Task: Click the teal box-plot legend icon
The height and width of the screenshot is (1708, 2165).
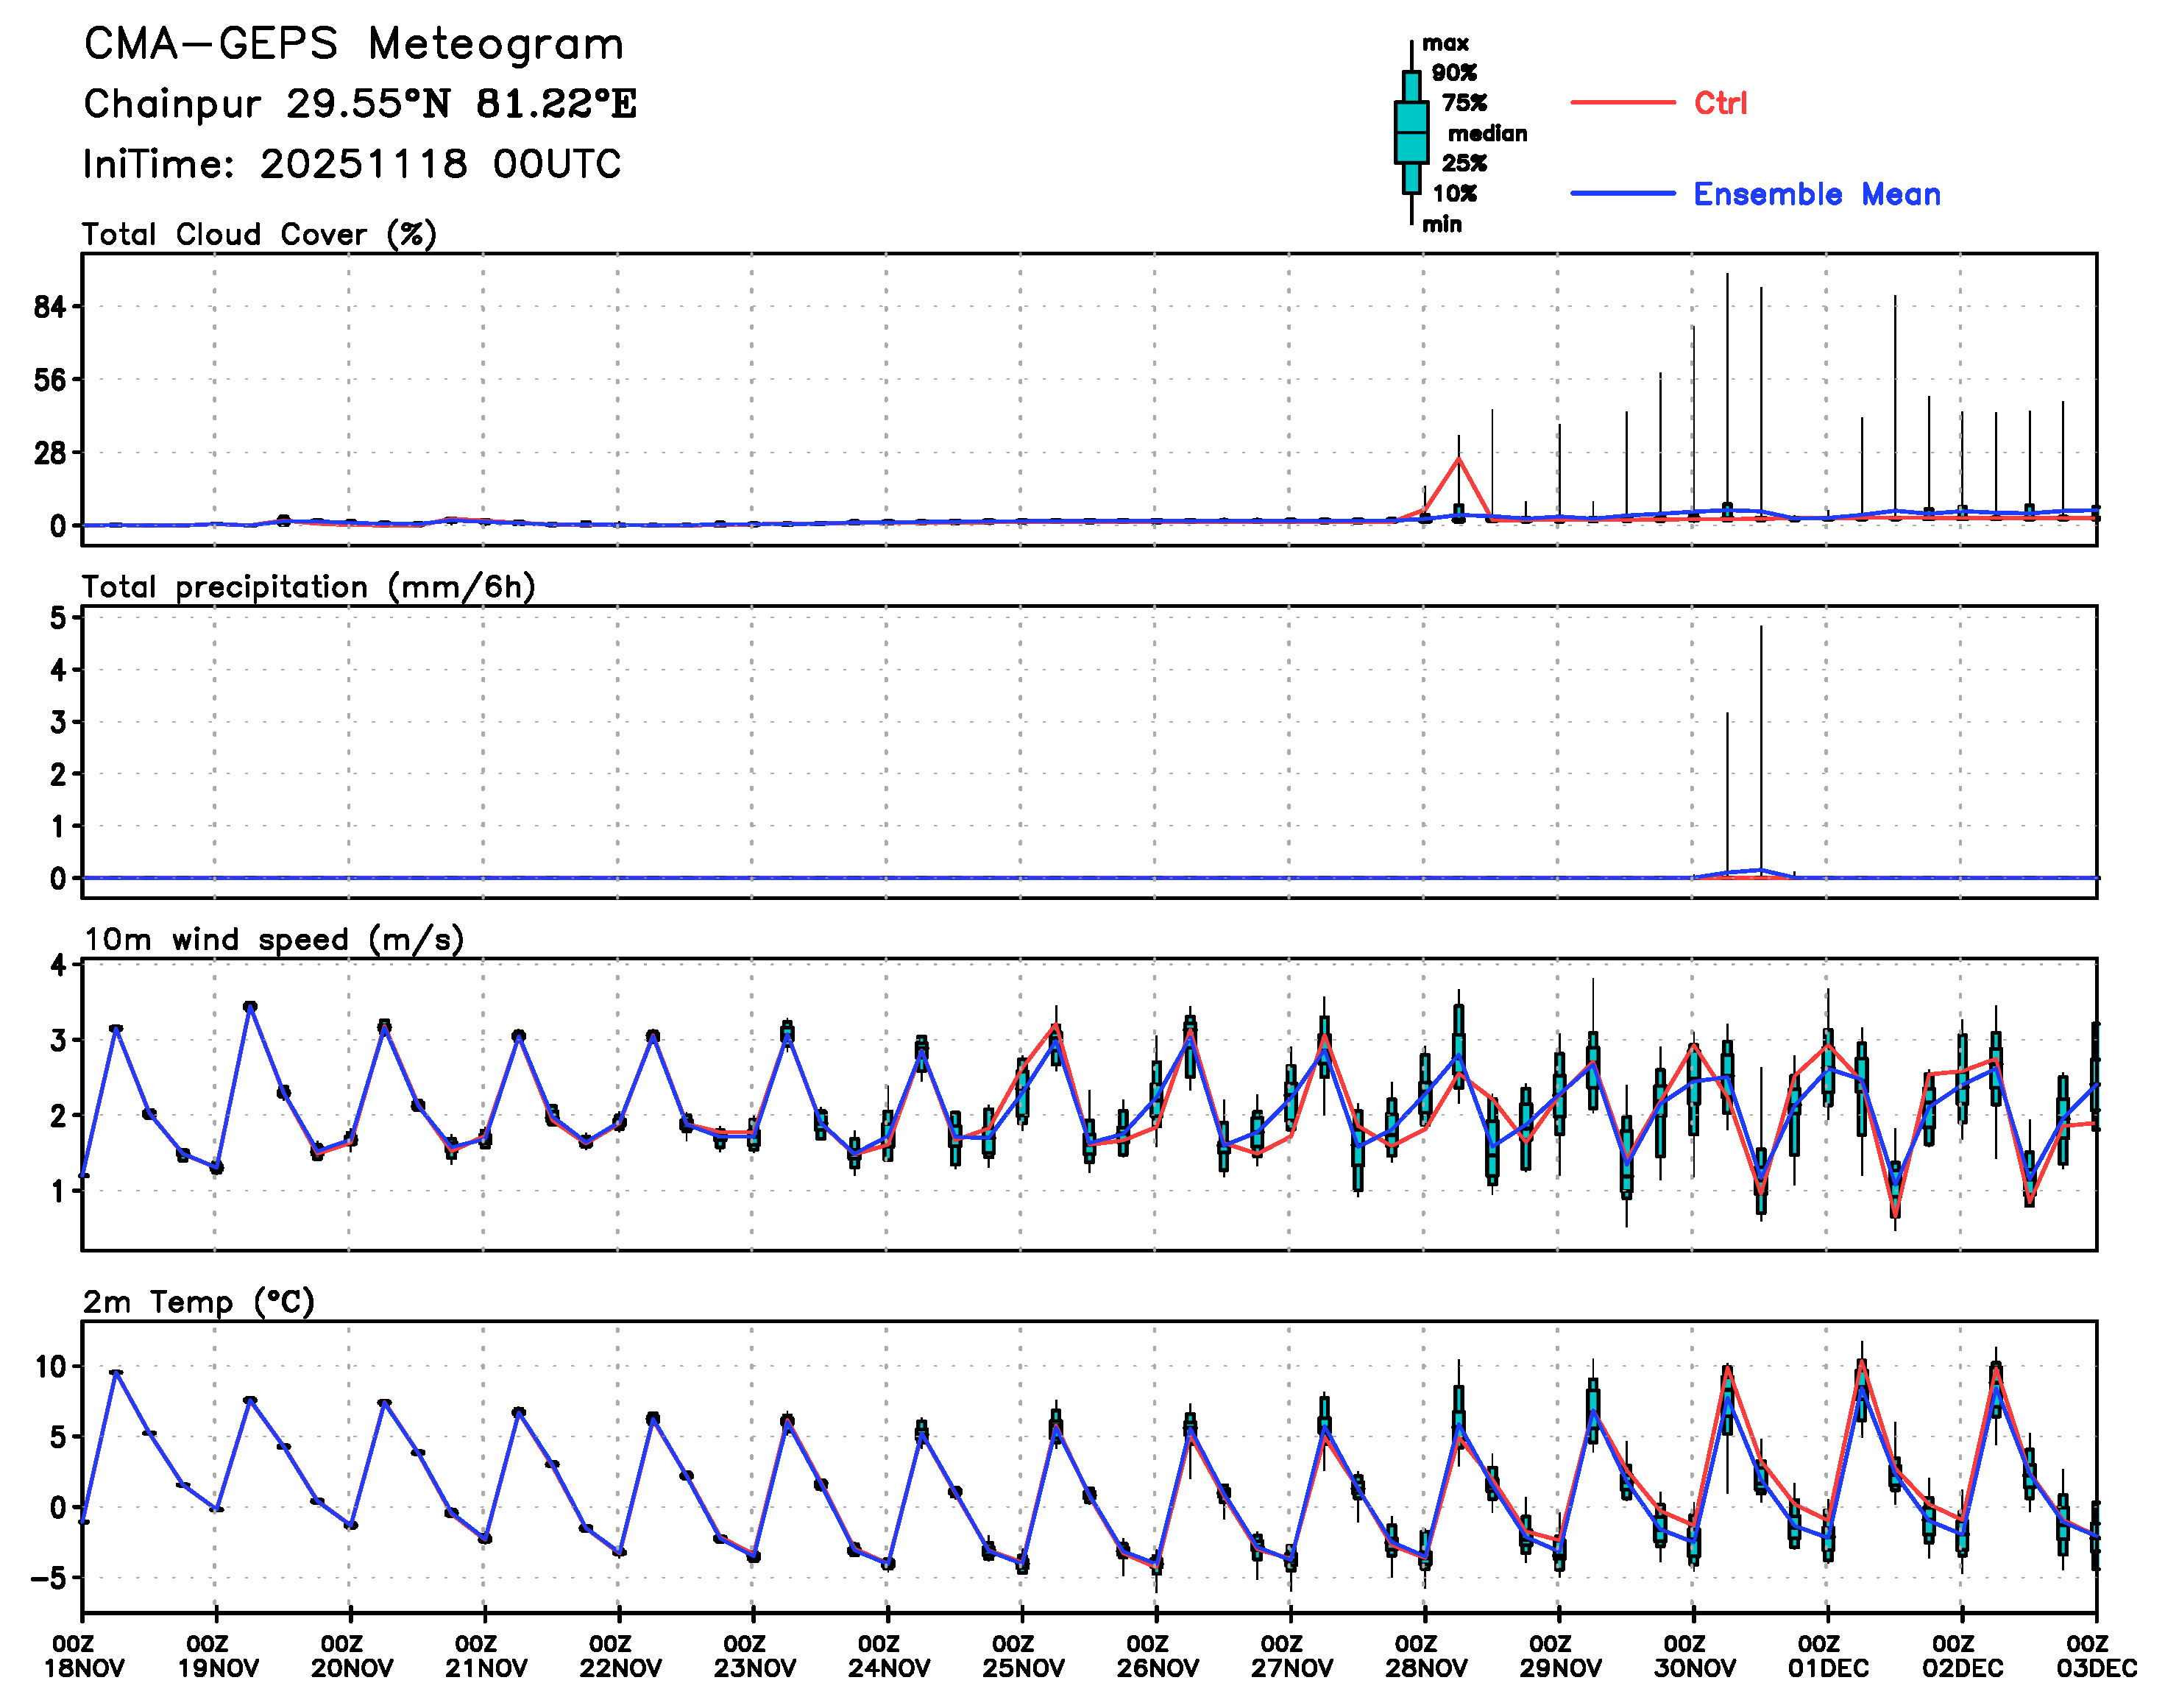Action: point(1410,132)
